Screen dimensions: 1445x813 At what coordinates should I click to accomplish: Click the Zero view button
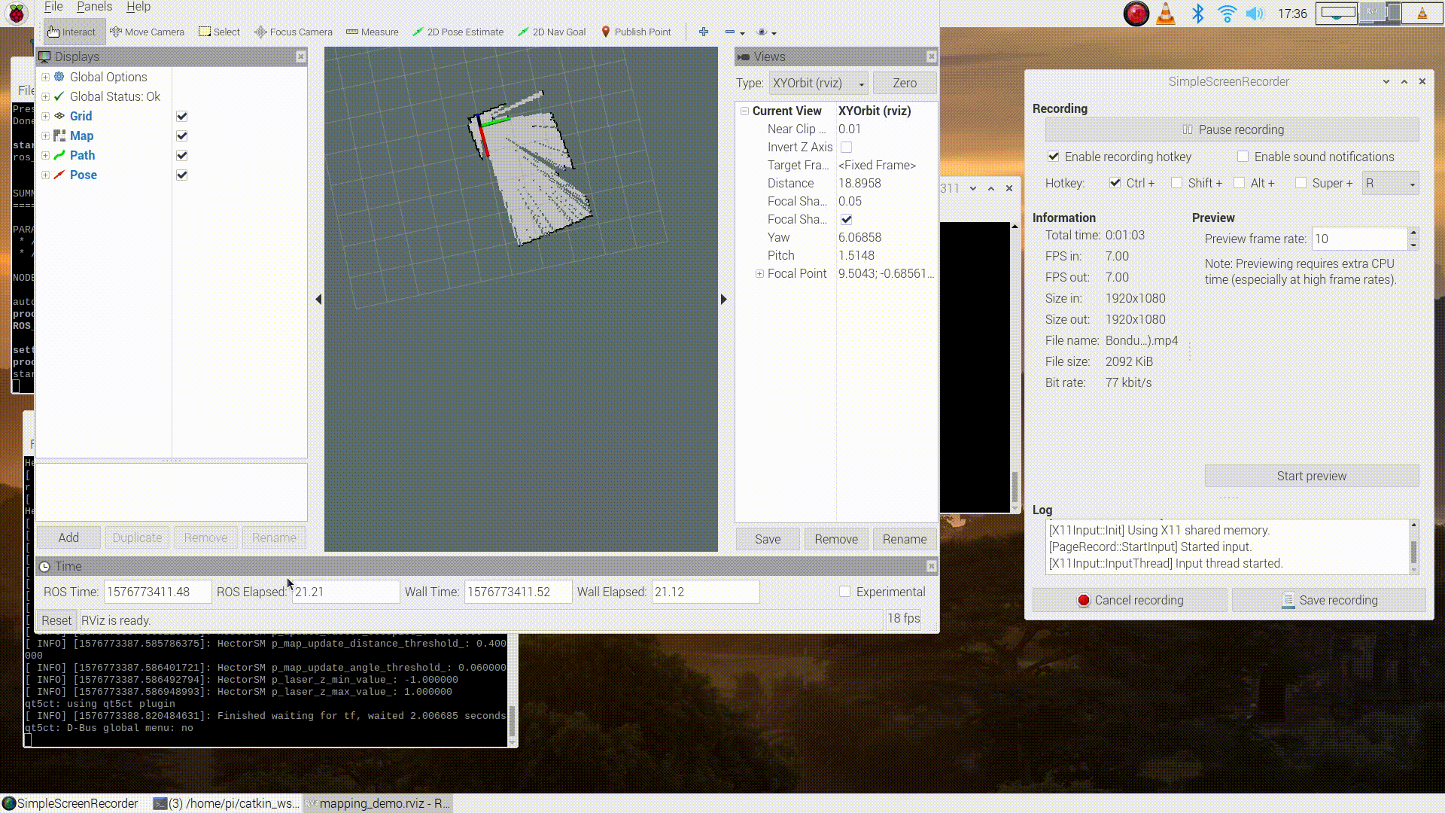[x=904, y=83]
